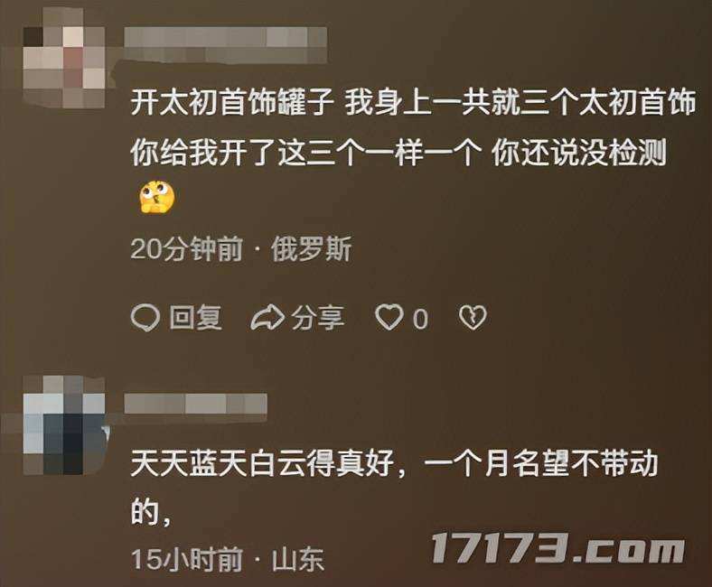The width and height of the screenshot is (712, 587).
Task: Click the 分享 label
Action: 318,317
